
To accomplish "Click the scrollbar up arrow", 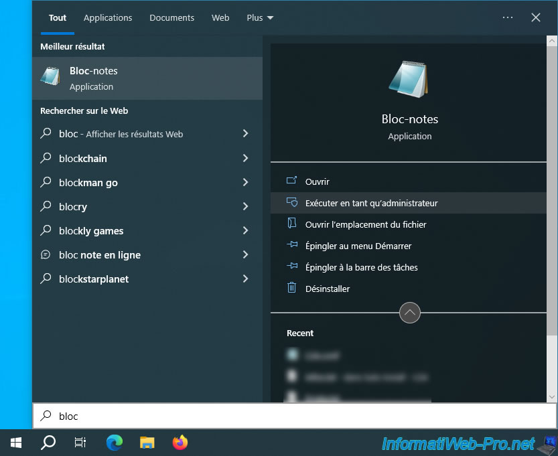I will coord(552,41).
